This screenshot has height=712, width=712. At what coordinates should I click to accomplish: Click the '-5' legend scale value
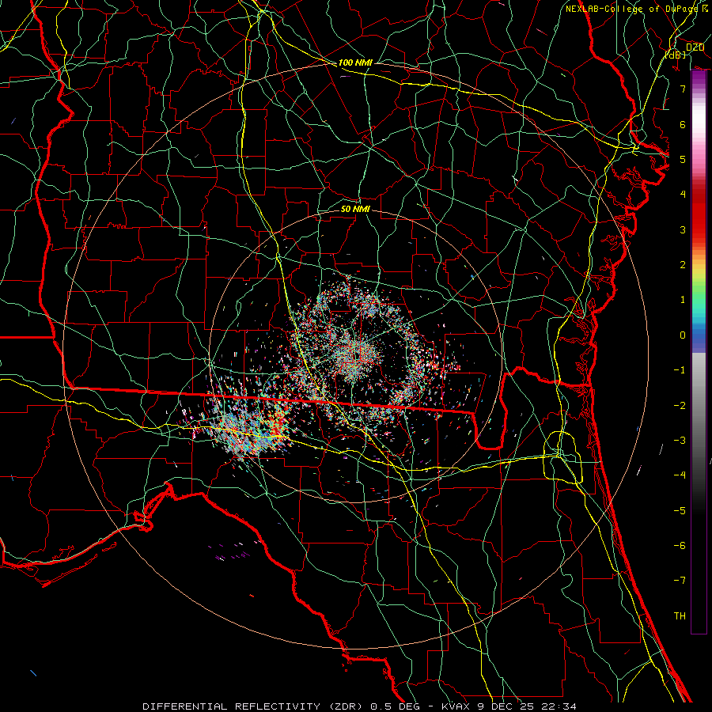coord(680,511)
